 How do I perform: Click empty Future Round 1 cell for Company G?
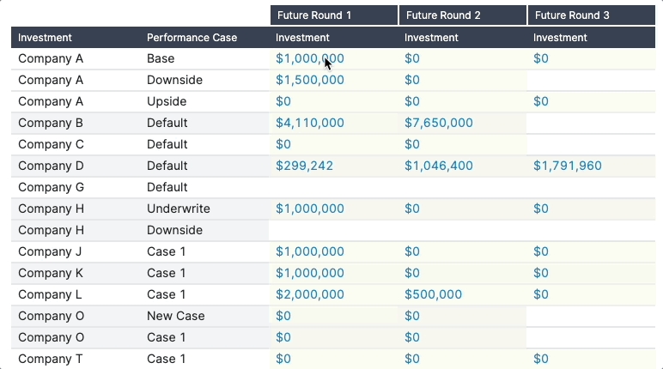click(x=332, y=187)
